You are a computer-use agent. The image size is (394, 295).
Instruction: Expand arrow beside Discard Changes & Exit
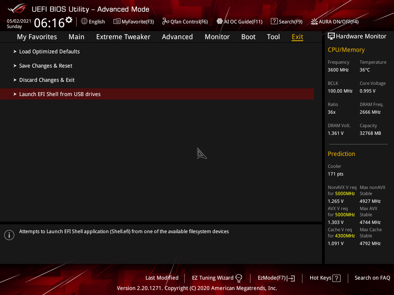click(x=15, y=80)
